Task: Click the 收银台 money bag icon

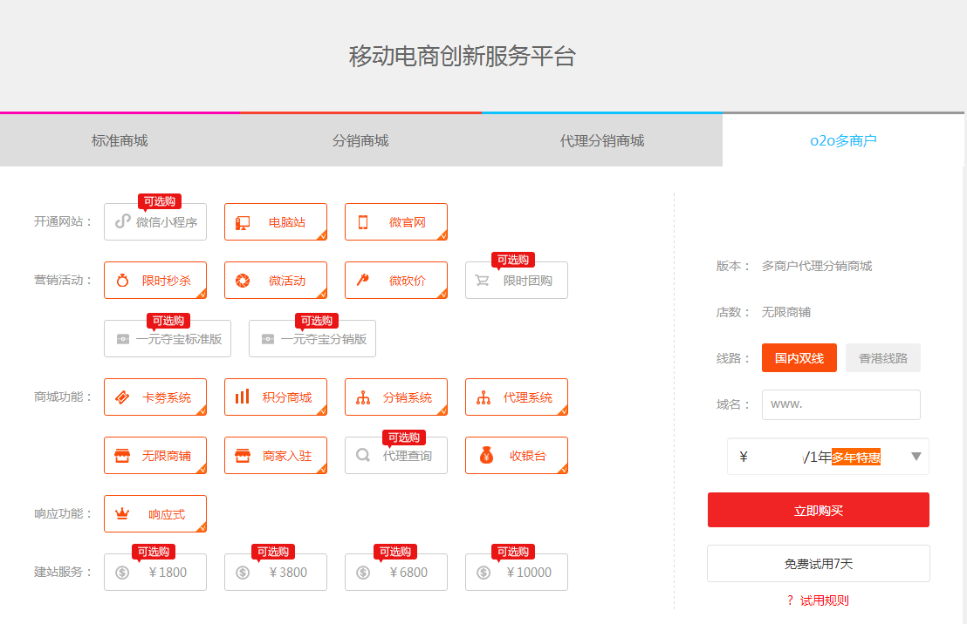Action: click(485, 455)
